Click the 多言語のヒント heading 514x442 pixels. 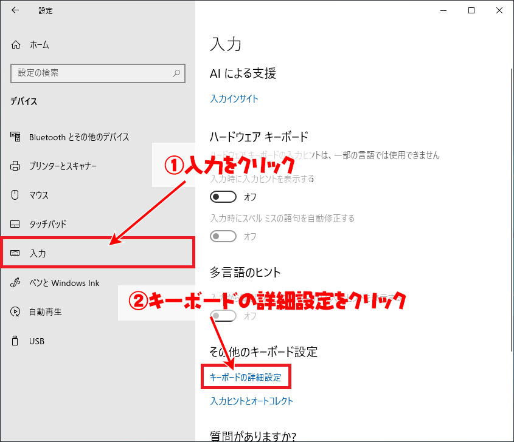(x=245, y=272)
